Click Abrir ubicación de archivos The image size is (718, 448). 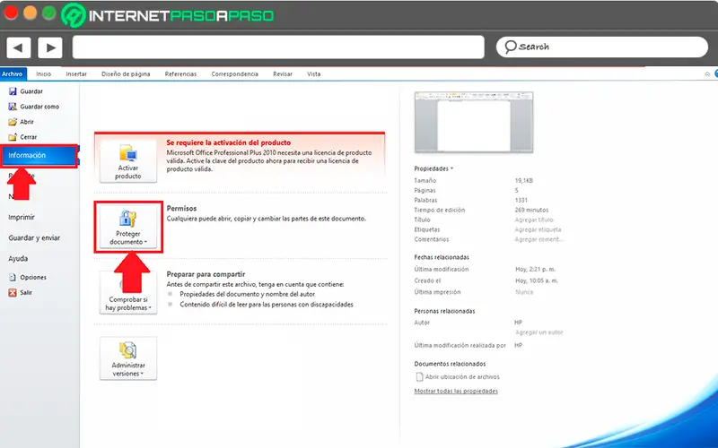462,377
